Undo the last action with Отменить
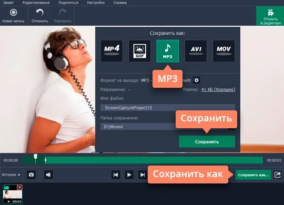The image size is (284, 205). 39,16
